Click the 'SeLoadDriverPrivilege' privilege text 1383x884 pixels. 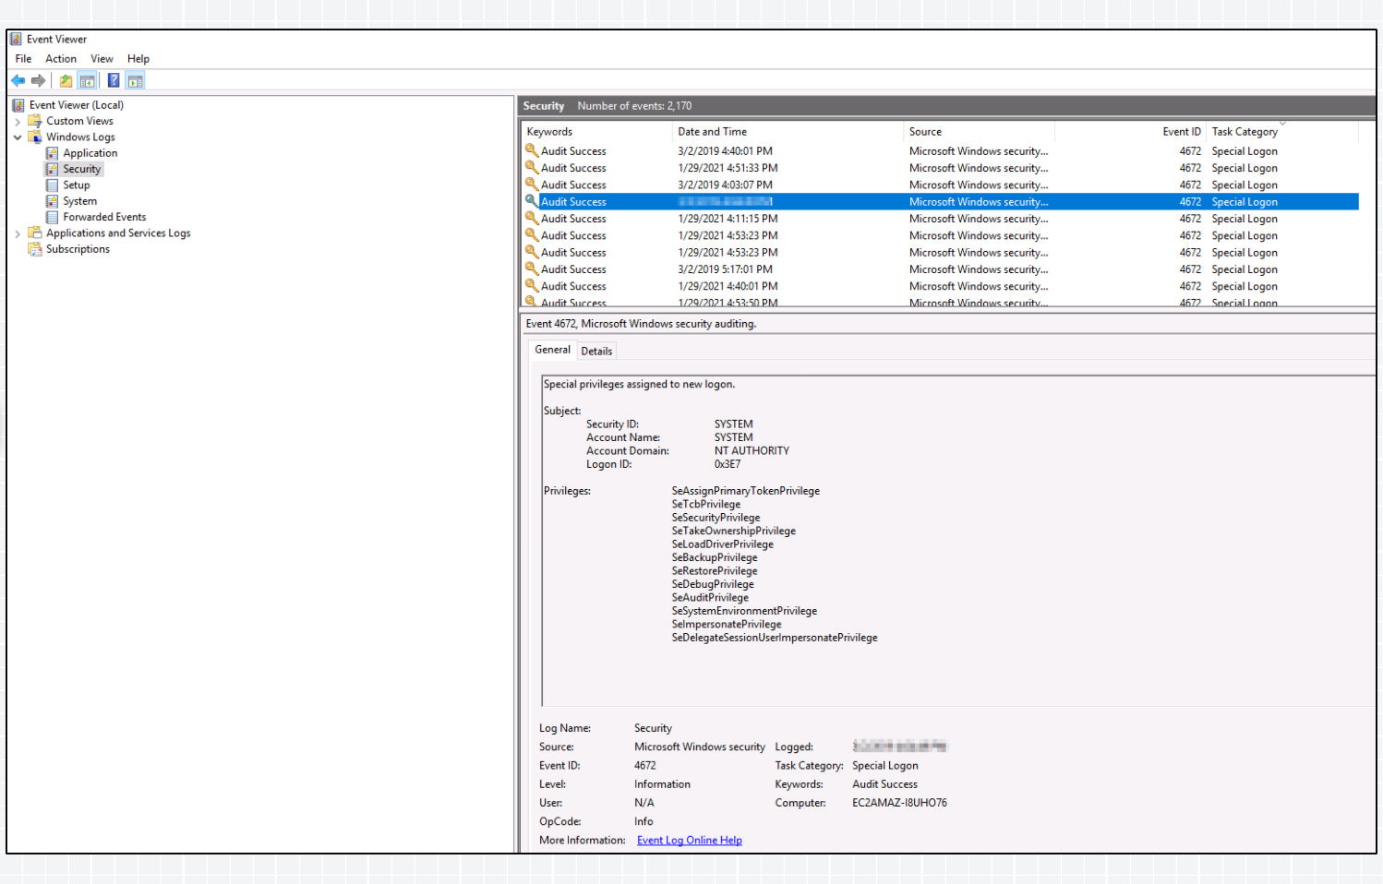click(723, 544)
